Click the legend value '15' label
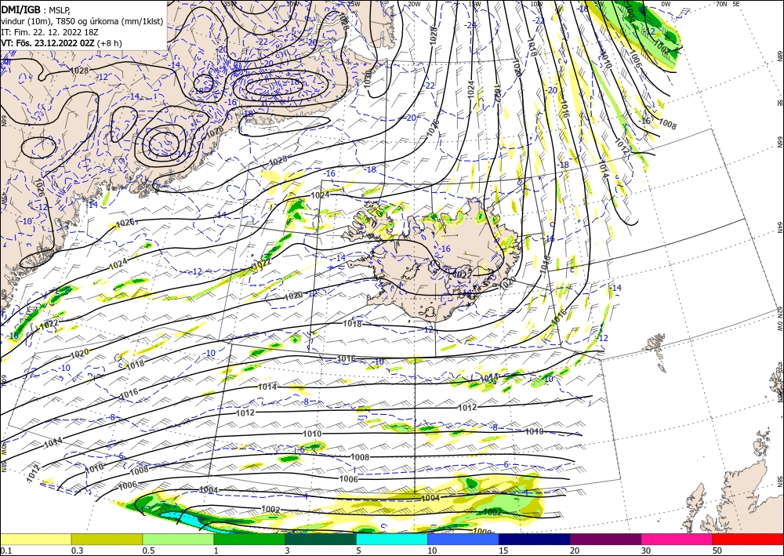This screenshot has height=556, width=784. coord(503,551)
